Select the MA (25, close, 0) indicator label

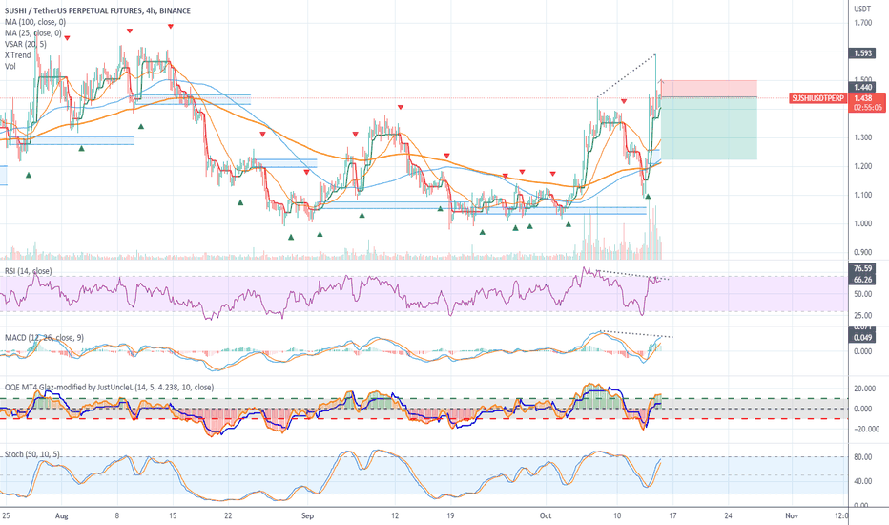(32, 32)
